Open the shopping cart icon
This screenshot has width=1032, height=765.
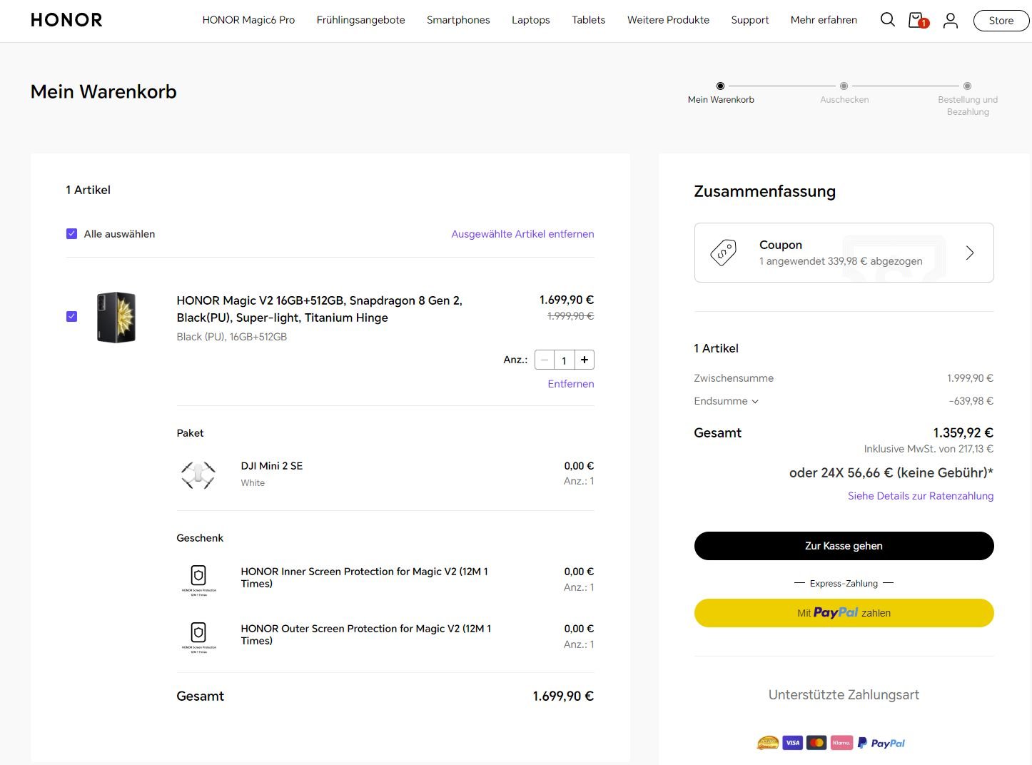[918, 20]
